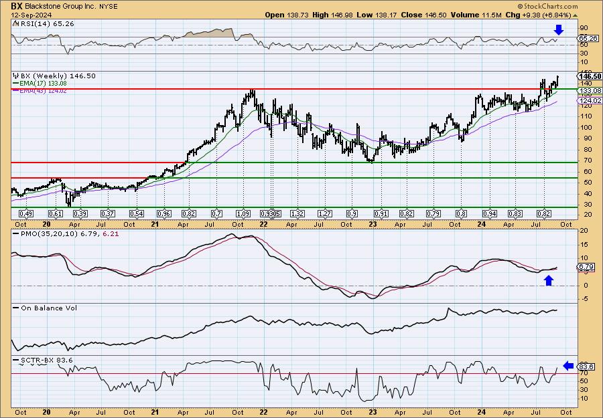Click the 0.61 volume box
Screen dimensions: 603x418
pos(55,214)
